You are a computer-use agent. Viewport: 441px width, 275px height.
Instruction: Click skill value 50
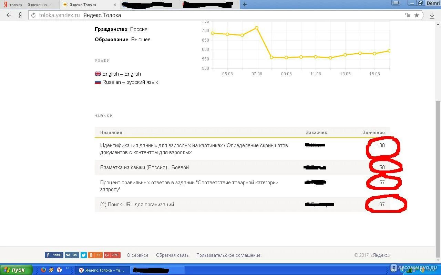(382, 167)
